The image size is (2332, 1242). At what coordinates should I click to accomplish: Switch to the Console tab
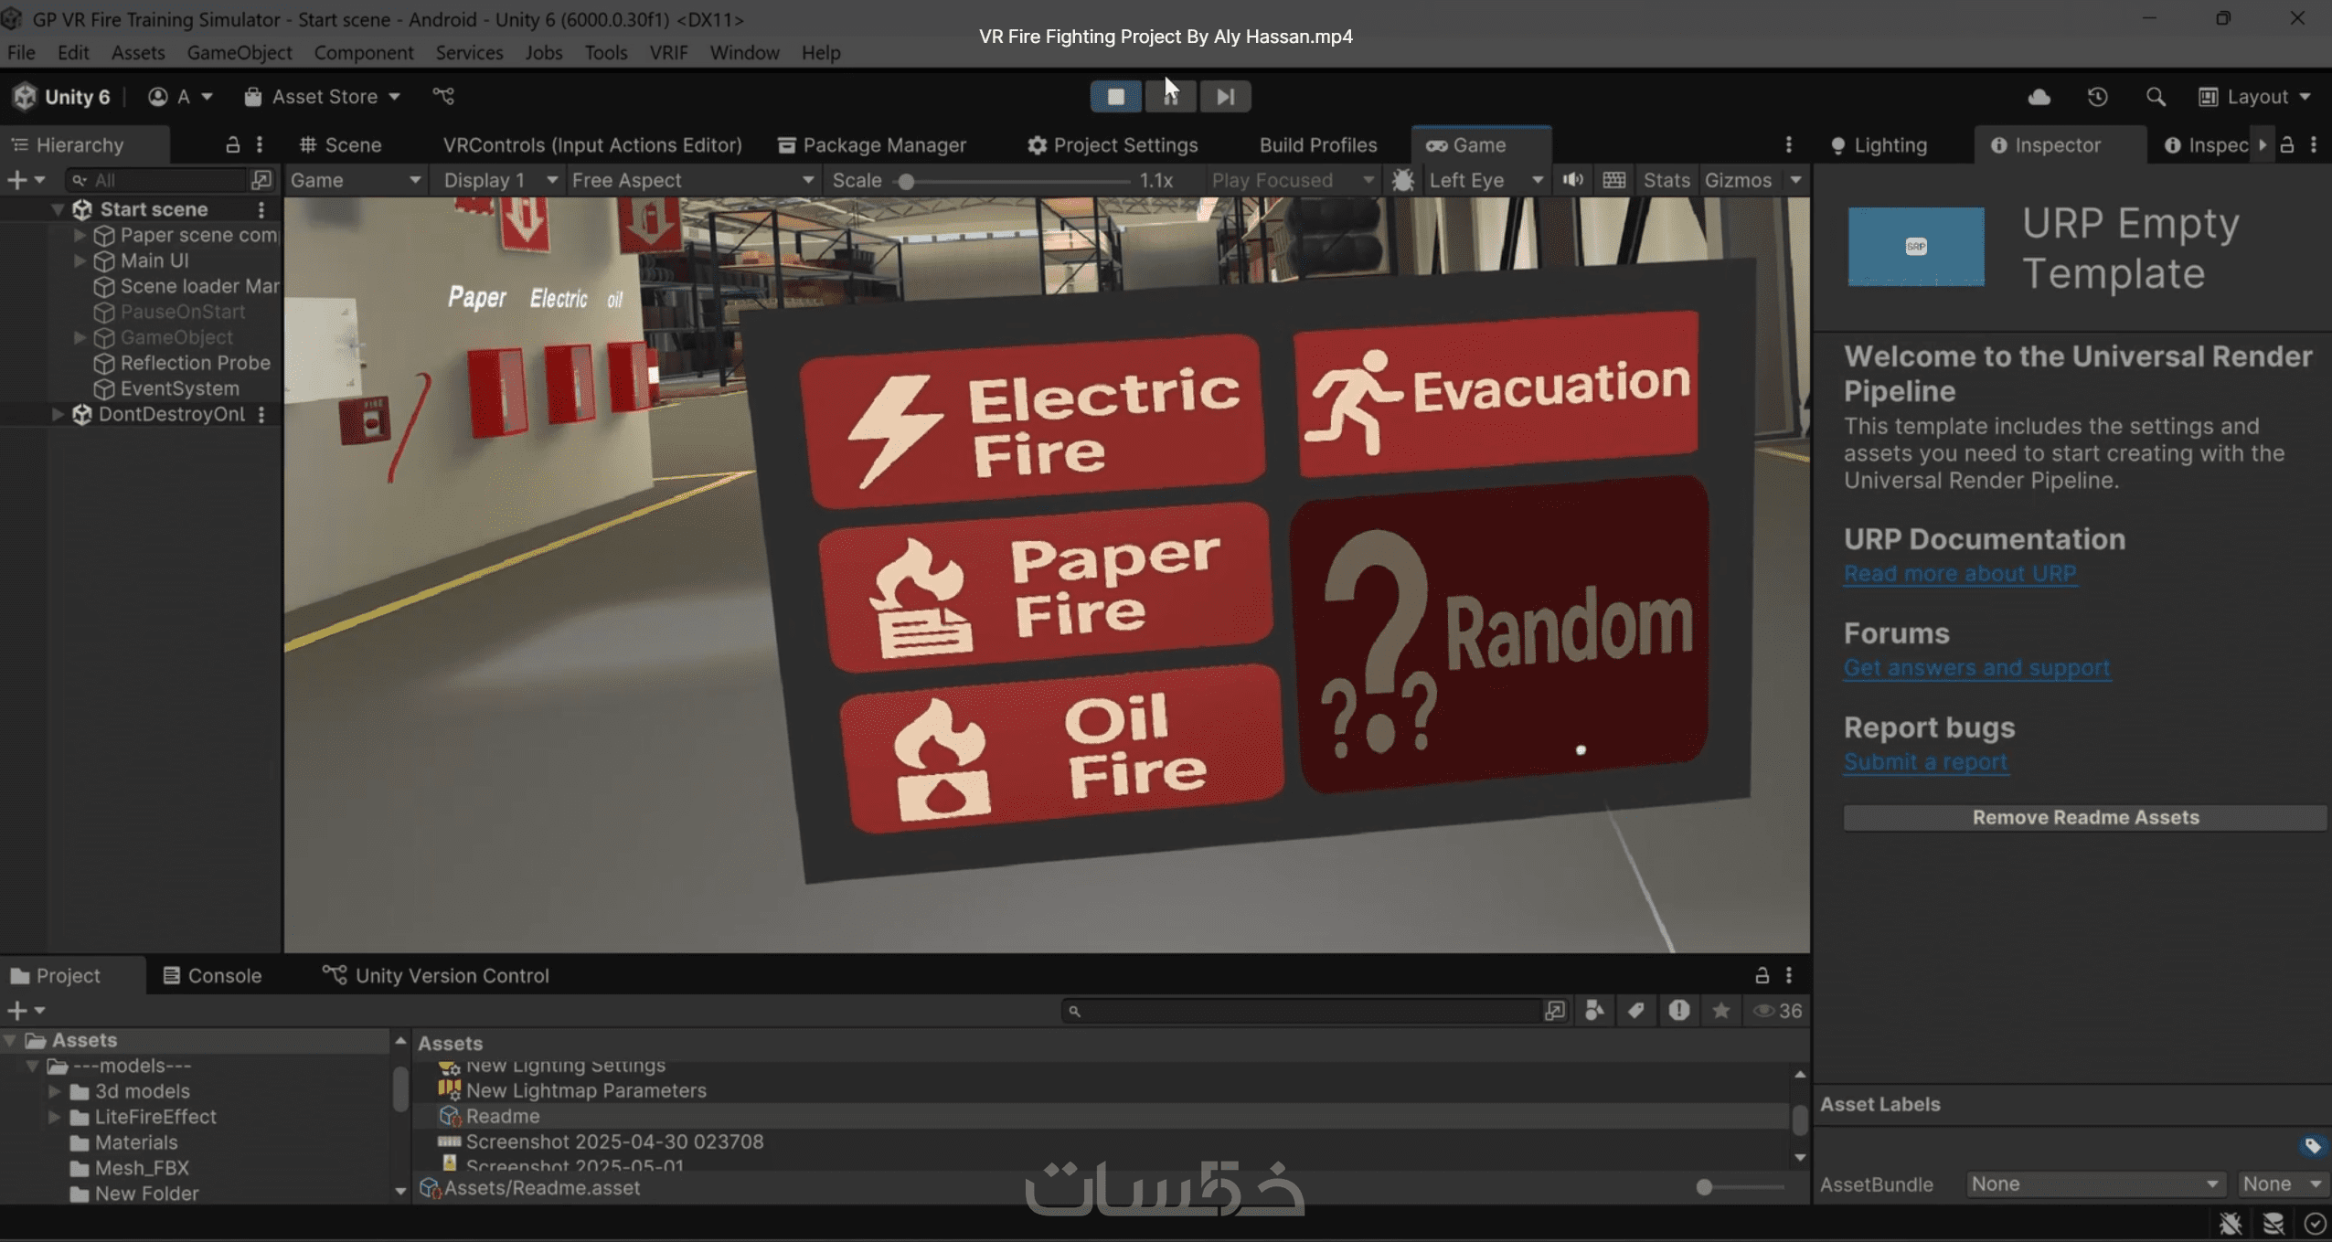212,975
